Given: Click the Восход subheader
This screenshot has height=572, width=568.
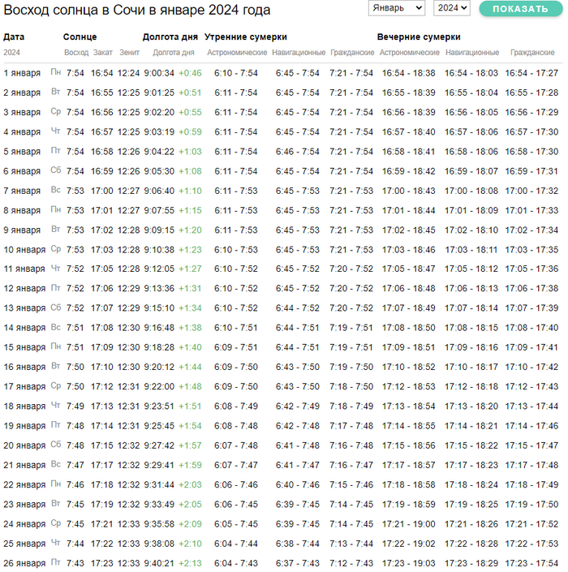Looking at the screenshot, I should (x=76, y=53).
